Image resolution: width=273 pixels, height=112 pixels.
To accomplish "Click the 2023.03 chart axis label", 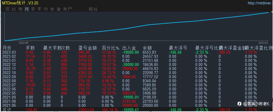I will click(x=263, y=43).
